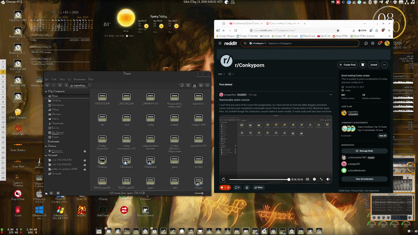This screenshot has height=235, width=418.
Task: Expand the post layout view dropdown
Action: click(231, 74)
